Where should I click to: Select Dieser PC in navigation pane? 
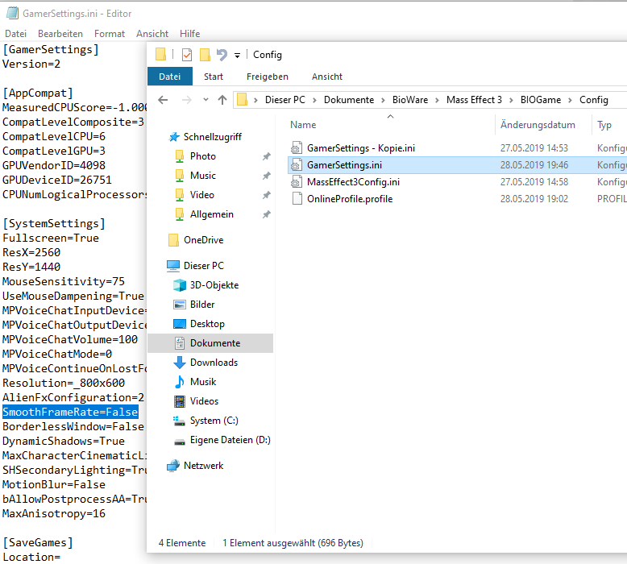click(204, 266)
